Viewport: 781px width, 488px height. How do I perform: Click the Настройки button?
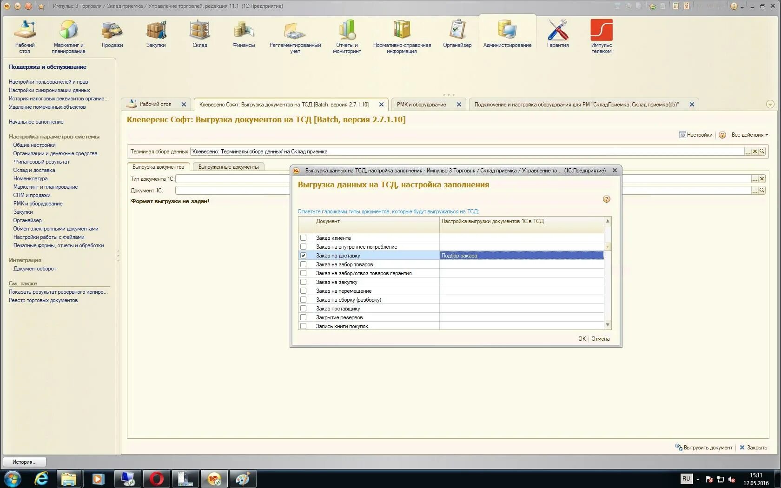point(695,135)
